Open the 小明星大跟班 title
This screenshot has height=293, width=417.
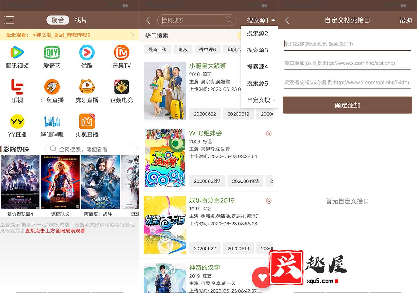(x=208, y=66)
